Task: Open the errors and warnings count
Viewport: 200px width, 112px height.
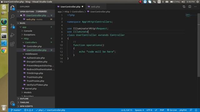Action: pyautogui.click(x=28, y=110)
